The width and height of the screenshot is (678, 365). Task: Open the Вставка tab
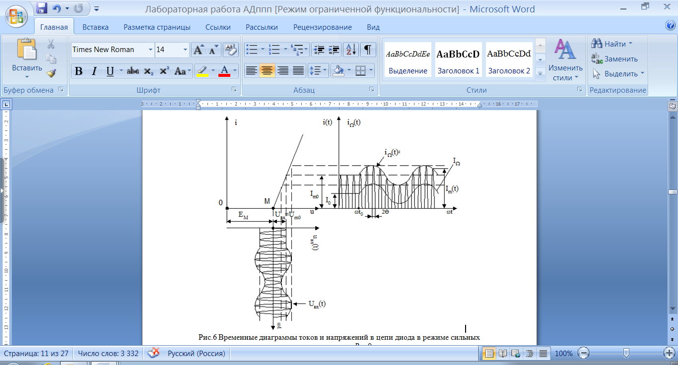pos(95,27)
